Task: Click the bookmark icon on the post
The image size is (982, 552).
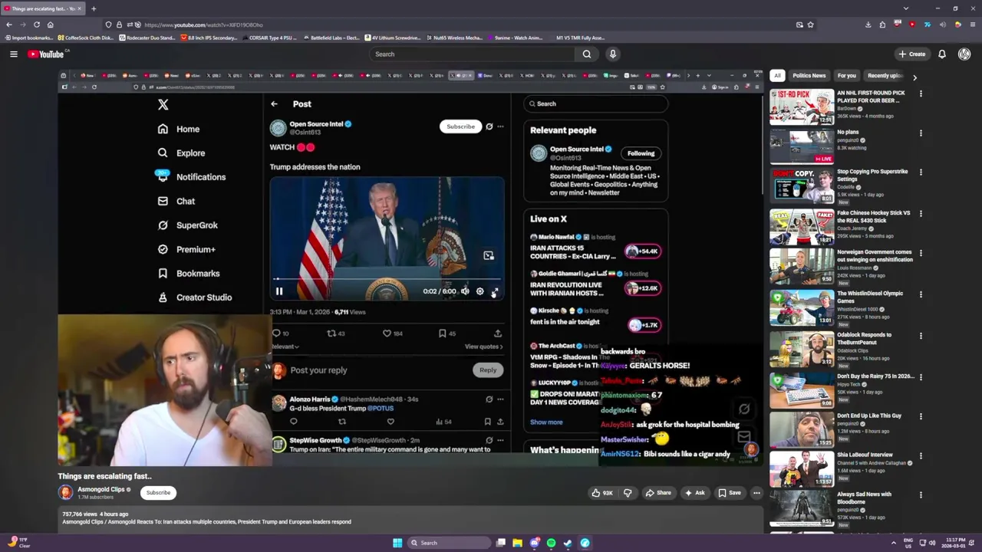Action: pos(442,333)
